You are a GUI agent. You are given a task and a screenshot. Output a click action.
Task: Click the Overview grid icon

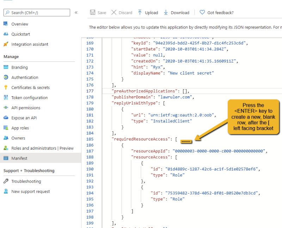pyautogui.click(x=6, y=24)
